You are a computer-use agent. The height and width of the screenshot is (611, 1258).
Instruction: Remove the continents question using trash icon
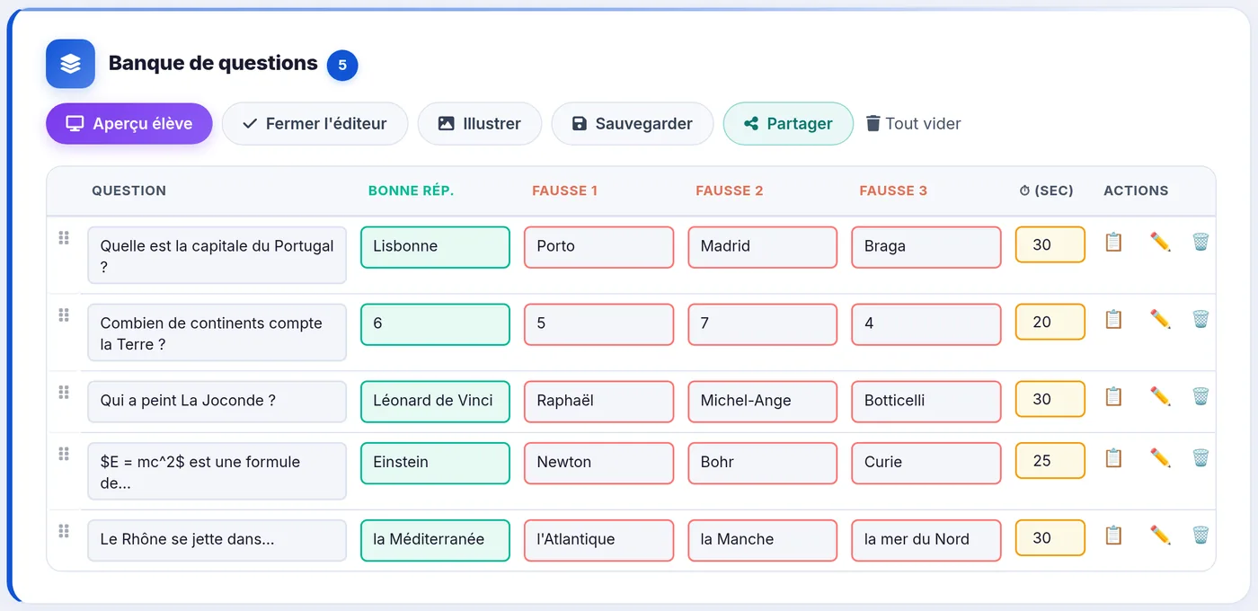(1200, 319)
